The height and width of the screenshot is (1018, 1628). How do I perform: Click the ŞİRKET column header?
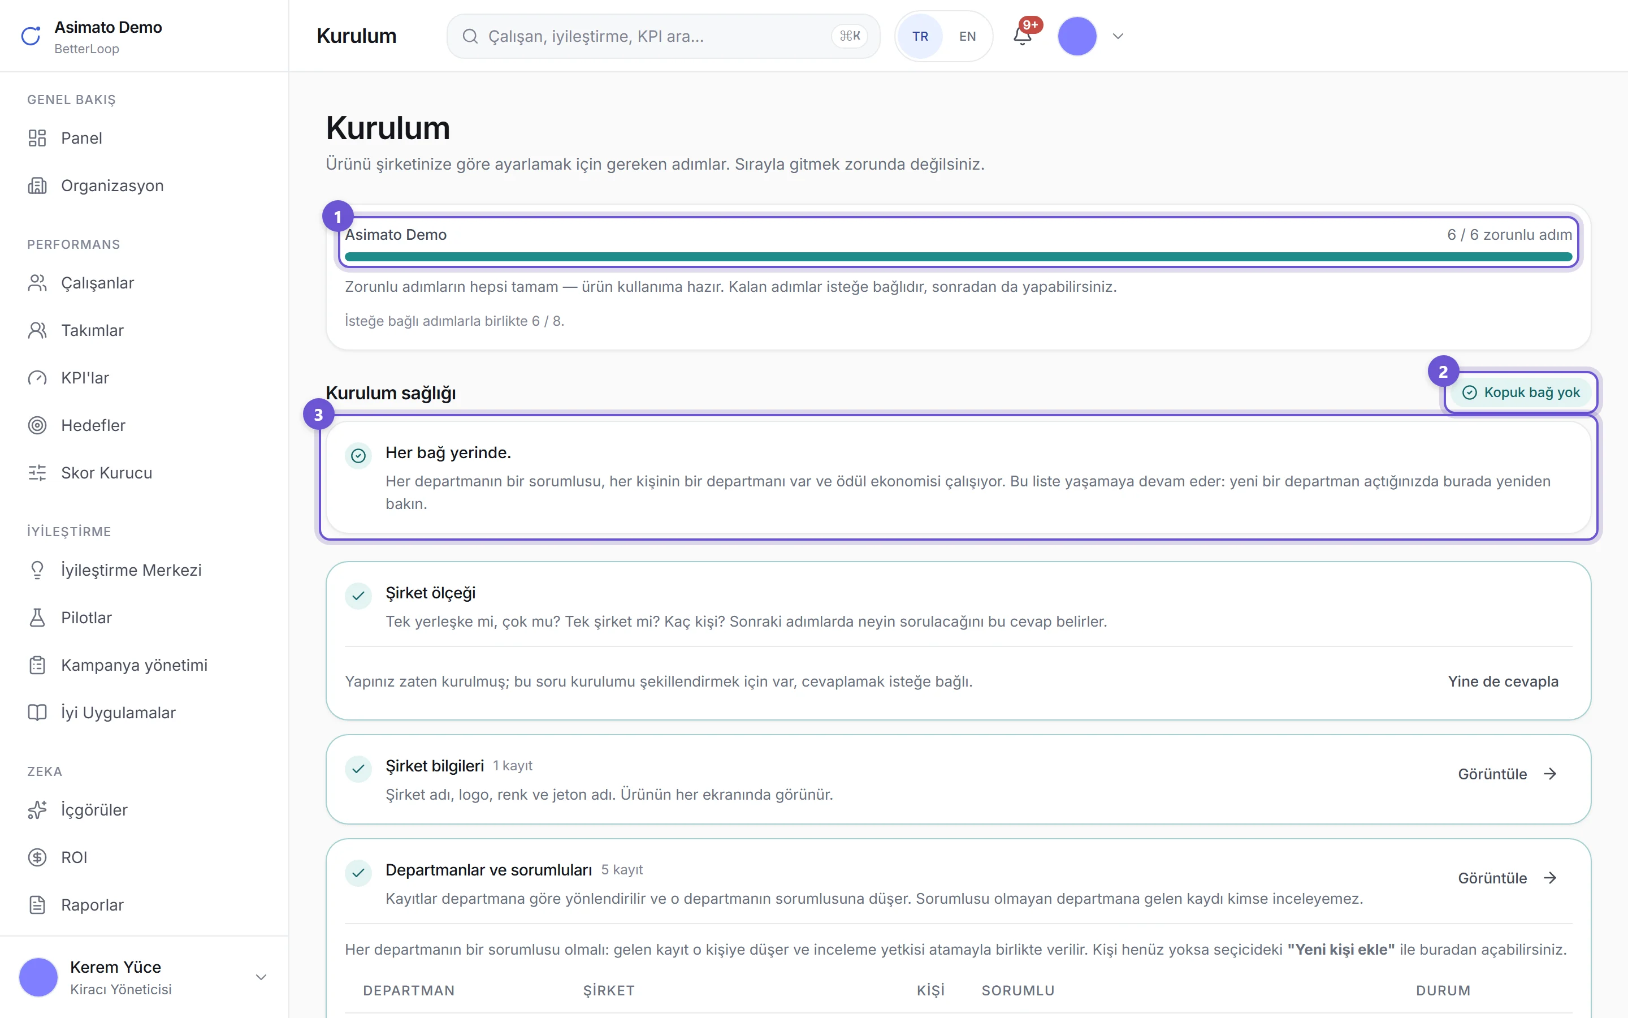[609, 990]
